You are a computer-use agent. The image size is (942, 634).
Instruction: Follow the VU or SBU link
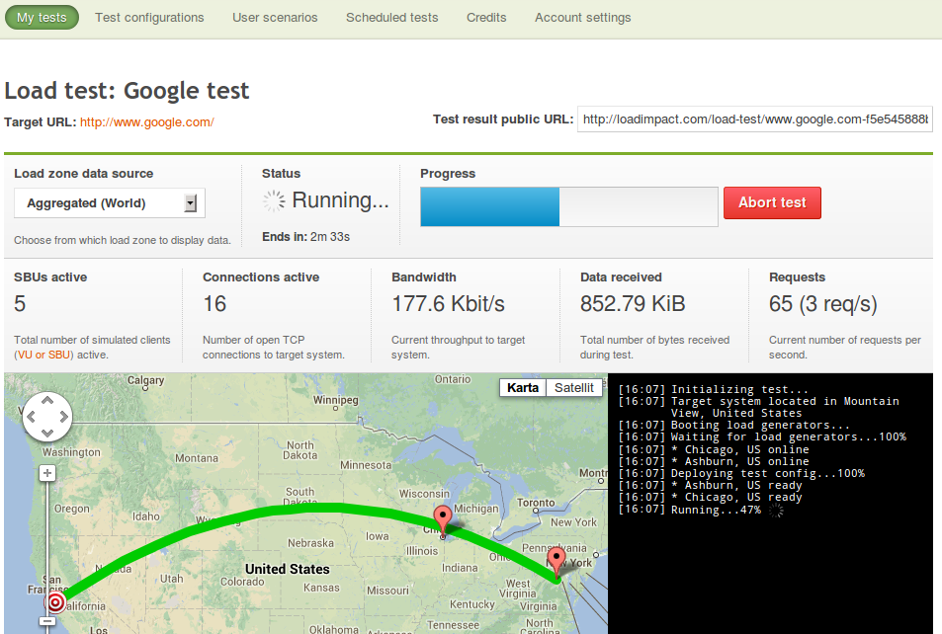click(43, 355)
